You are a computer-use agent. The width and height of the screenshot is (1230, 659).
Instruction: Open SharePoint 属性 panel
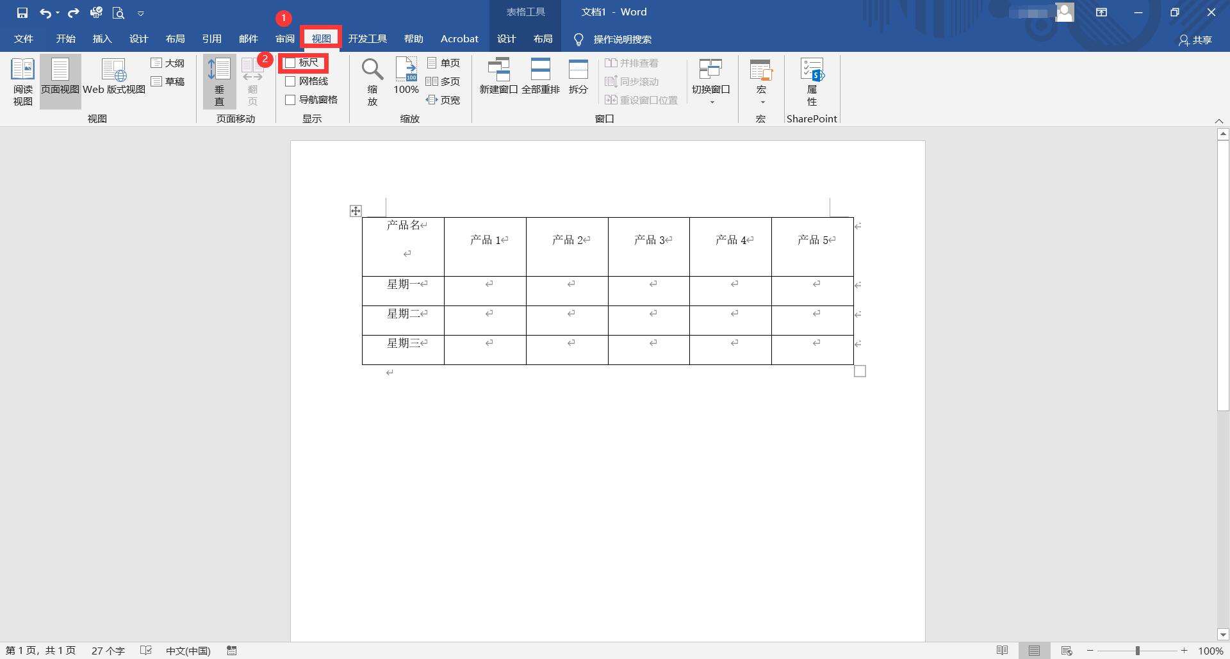[812, 81]
